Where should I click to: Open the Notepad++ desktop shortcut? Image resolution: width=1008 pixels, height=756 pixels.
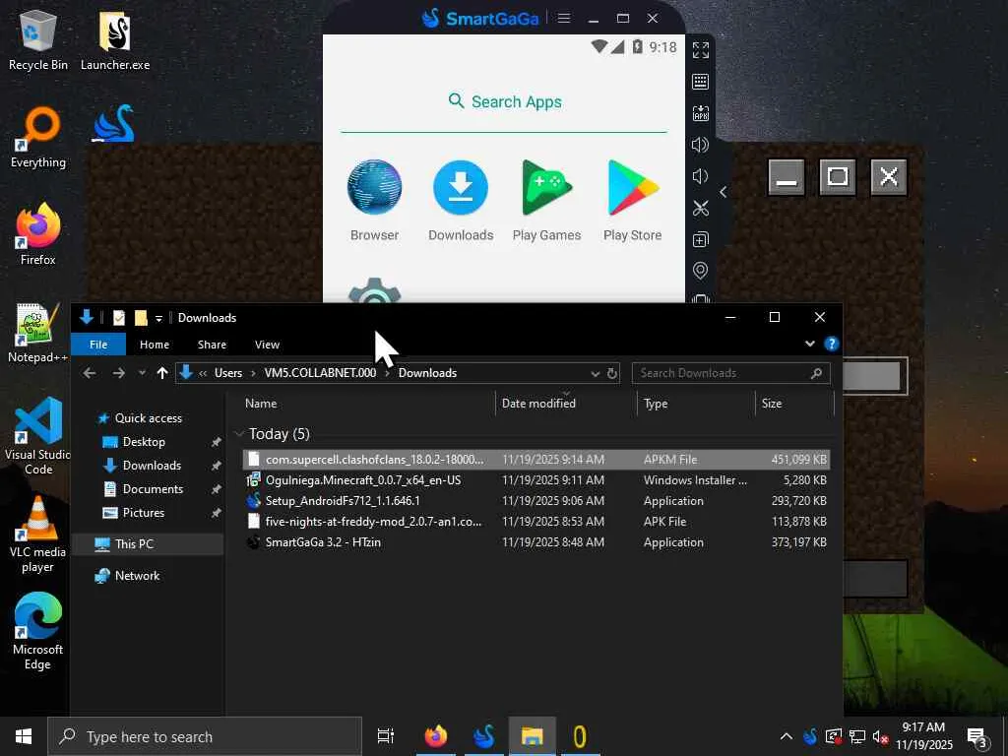(38, 333)
